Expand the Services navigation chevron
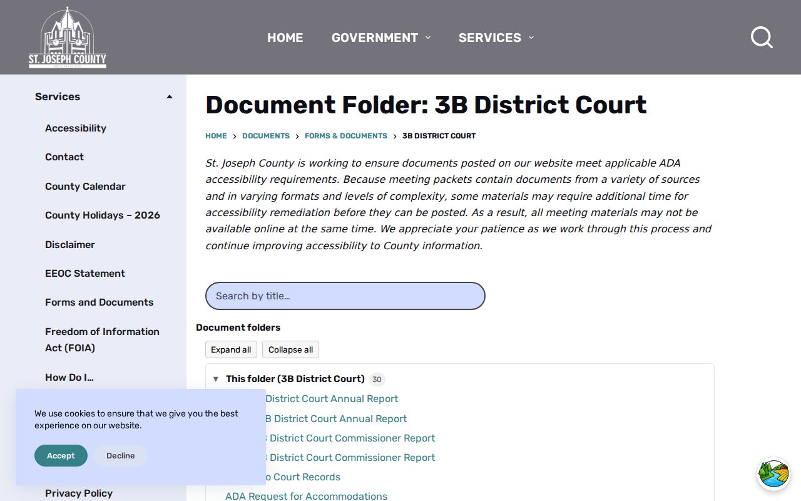Screen dimensions: 801x501 [531, 38]
